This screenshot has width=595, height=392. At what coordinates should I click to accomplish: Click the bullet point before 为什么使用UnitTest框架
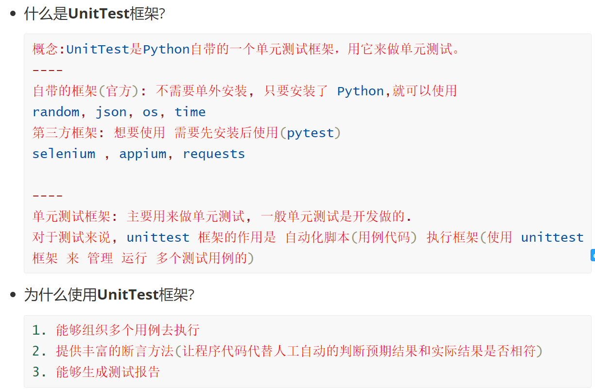13,295
